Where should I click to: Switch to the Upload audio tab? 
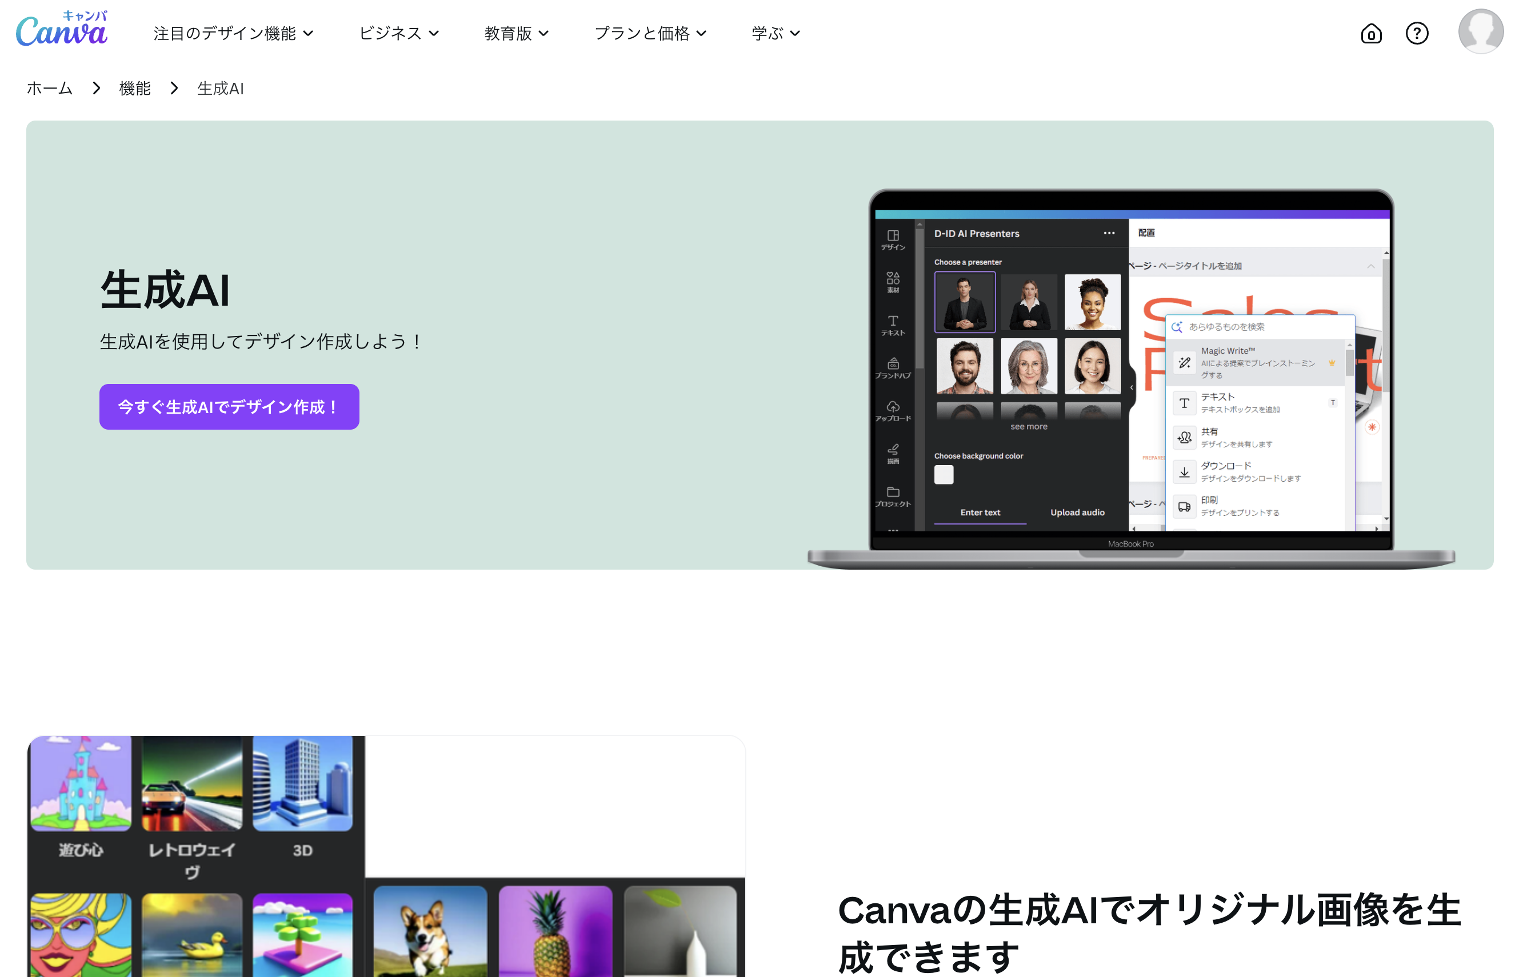tap(1077, 512)
